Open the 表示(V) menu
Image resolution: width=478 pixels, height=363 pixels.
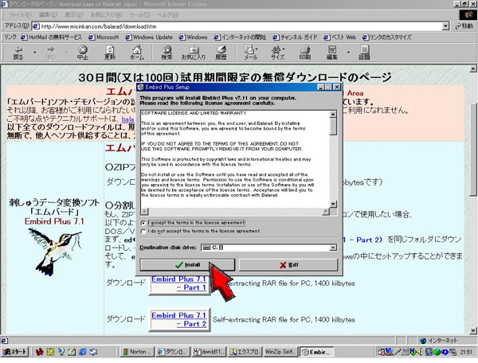click(74, 14)
